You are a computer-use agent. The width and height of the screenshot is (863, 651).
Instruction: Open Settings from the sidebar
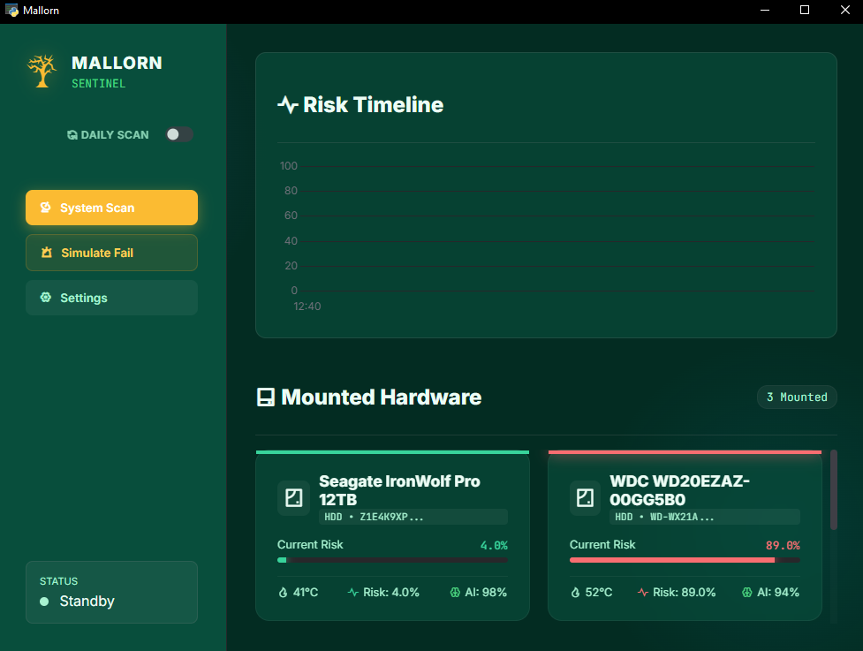pyautogui.click(x=111, y=298)
